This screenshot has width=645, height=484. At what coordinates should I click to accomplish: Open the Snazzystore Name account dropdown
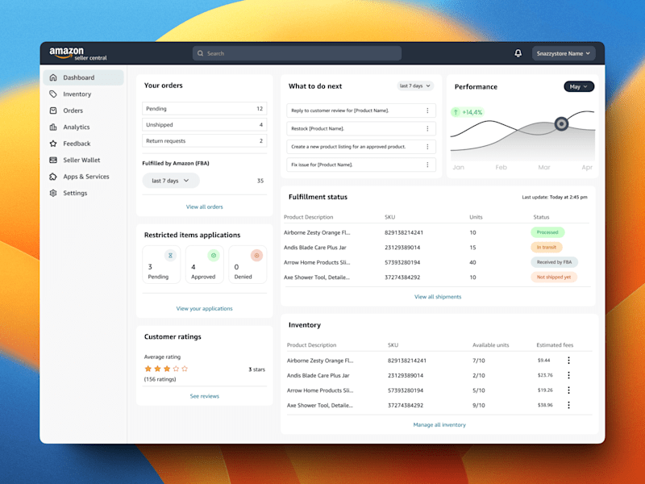563,53
